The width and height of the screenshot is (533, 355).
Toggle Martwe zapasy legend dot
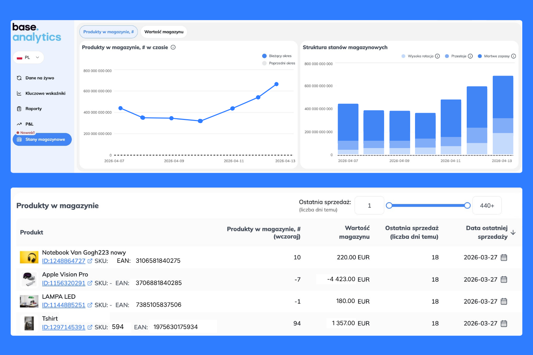(x=480, y=56)
